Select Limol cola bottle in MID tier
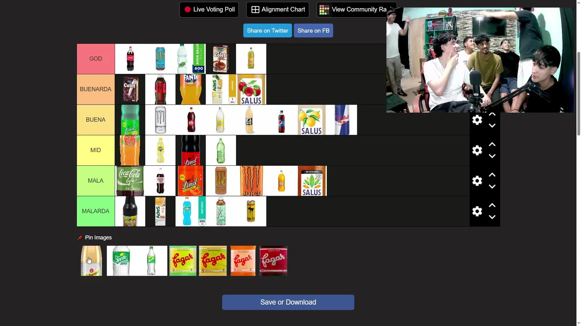Screen dimensions: 581x326 pos(191,150)
